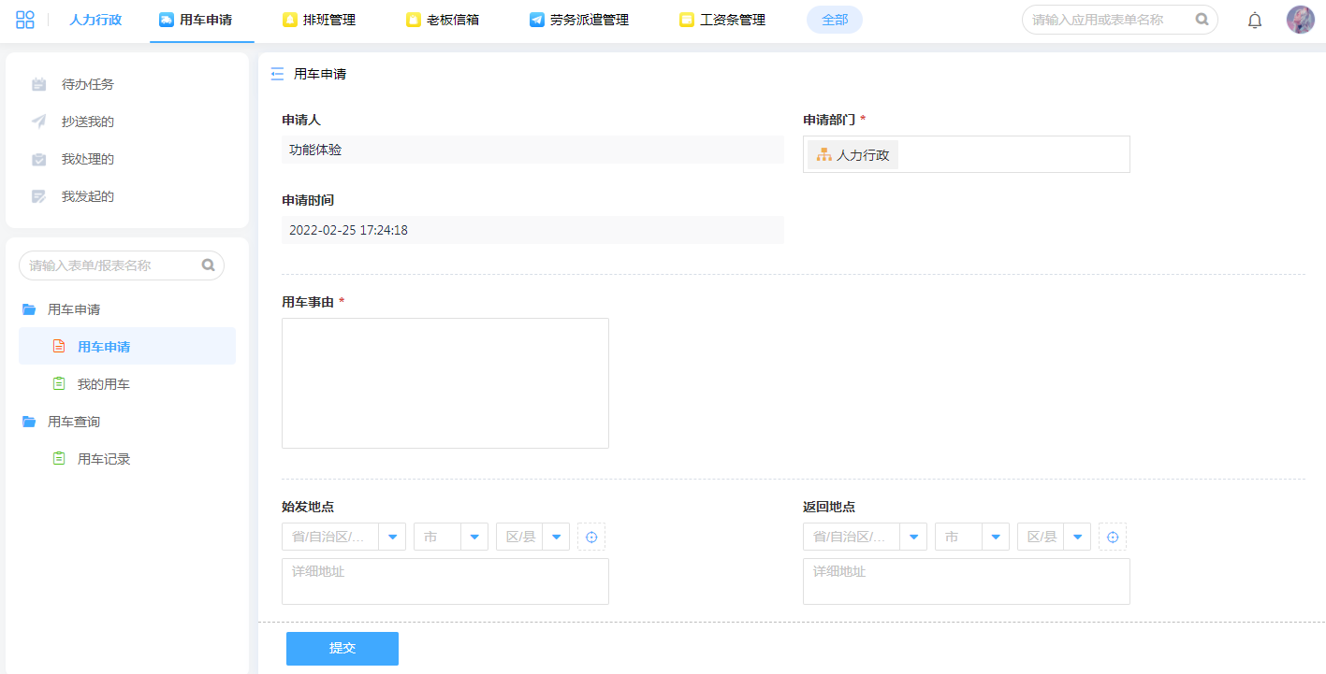1326x674 pixels.
Task: Select 我的用车 in the tree
Action: 103,384
